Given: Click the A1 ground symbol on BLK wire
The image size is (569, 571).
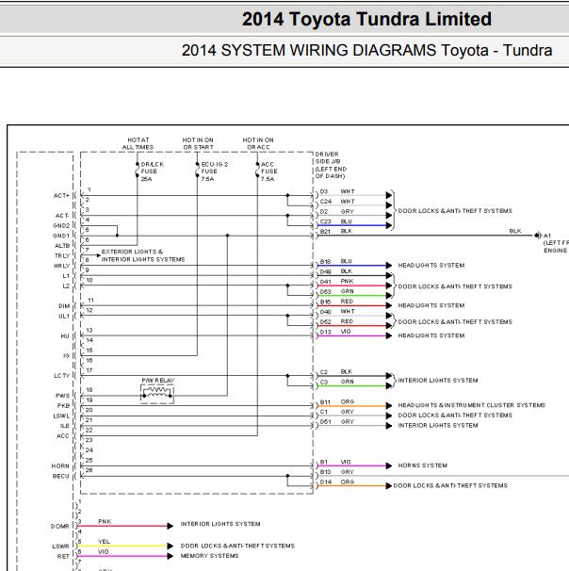Looking at the screenshot, I should tap(537, 236).
